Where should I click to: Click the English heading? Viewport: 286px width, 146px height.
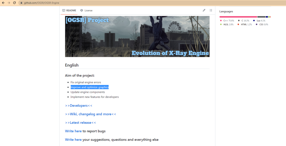coord(72,65)
